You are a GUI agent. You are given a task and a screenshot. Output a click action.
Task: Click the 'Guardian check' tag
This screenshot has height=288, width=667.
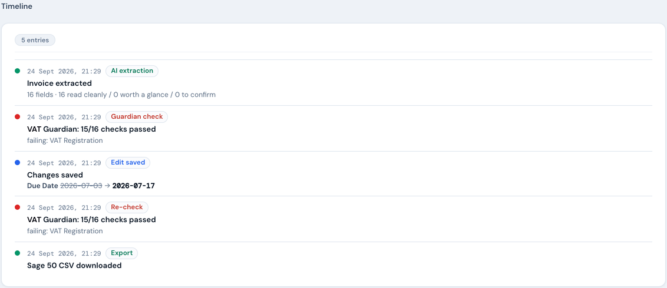tap(137, 116)
